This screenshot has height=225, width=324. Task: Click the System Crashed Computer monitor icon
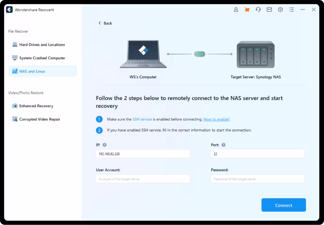(x=15, y=58)
